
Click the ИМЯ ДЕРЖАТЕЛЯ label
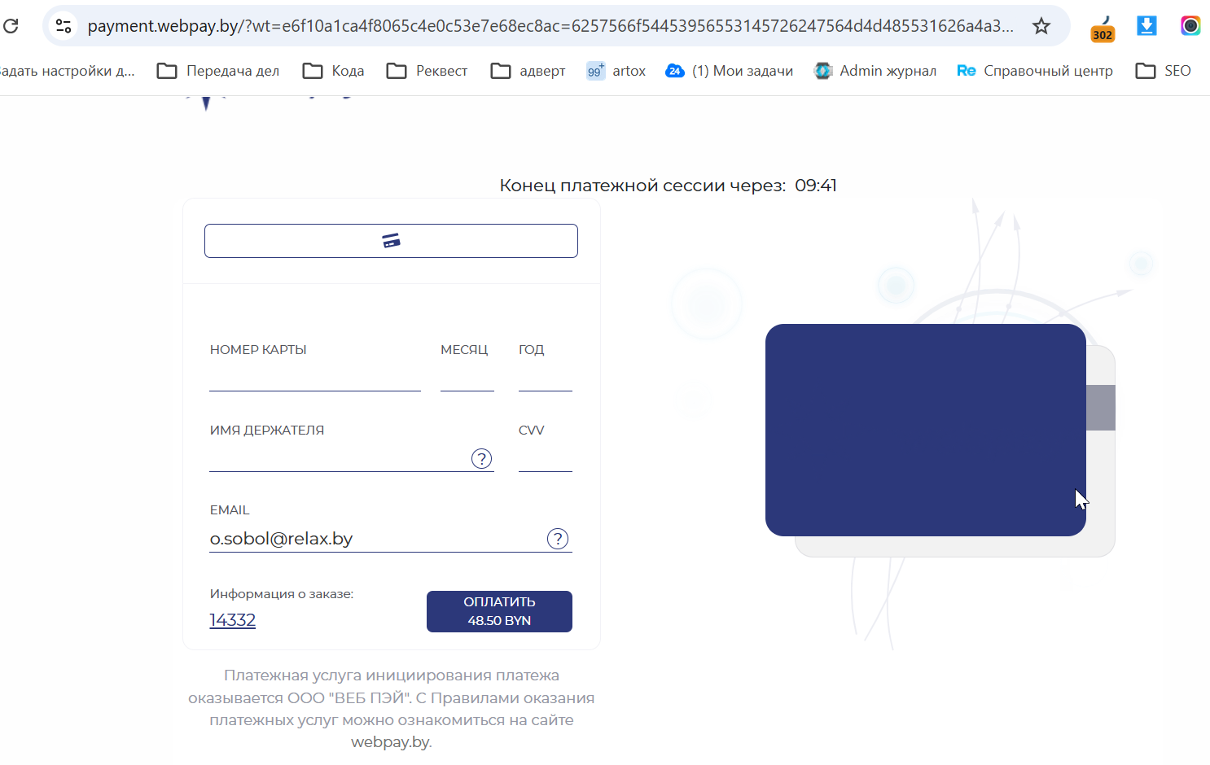(267, 431)
